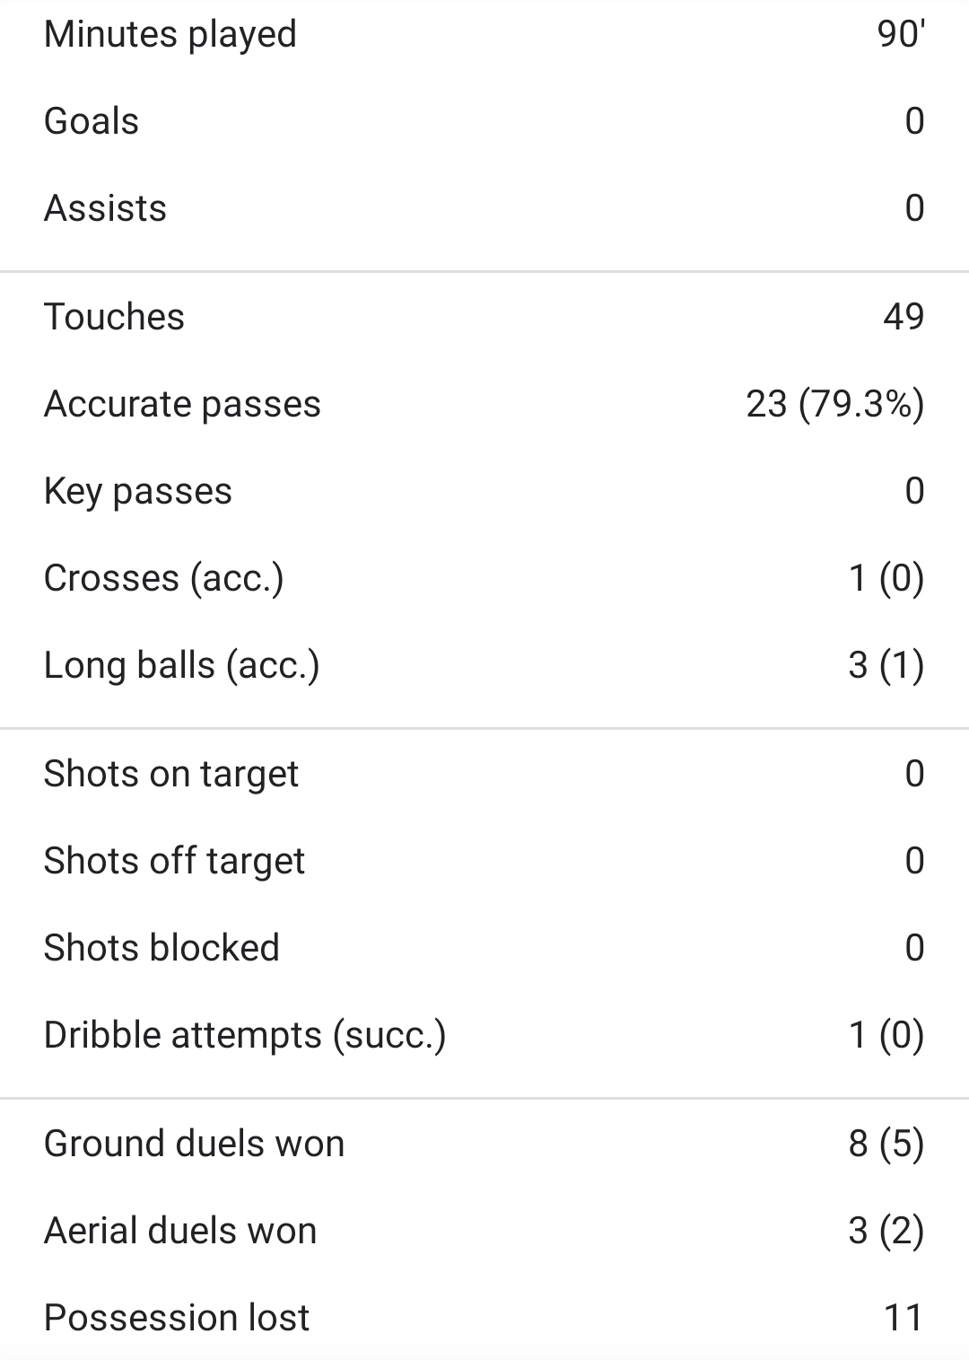Select the Touches label
The image size is (969, 1360).
pos(114,317)
